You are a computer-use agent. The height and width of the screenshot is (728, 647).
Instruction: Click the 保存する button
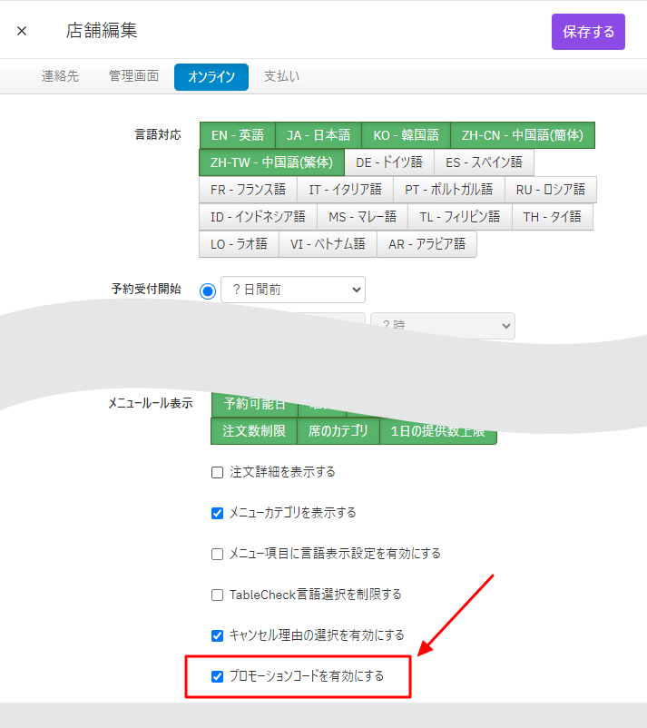click(588, 32)
